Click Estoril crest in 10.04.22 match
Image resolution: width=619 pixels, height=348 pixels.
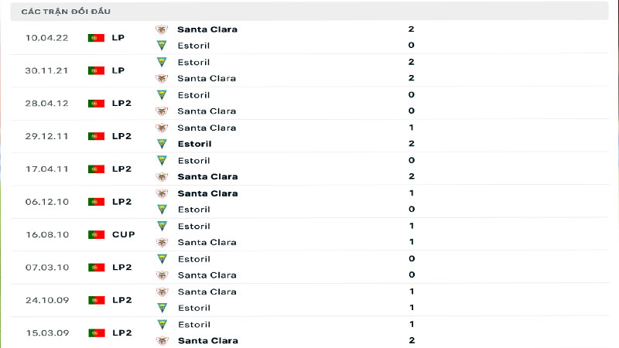pyautogui.click(x=162, y=46)
